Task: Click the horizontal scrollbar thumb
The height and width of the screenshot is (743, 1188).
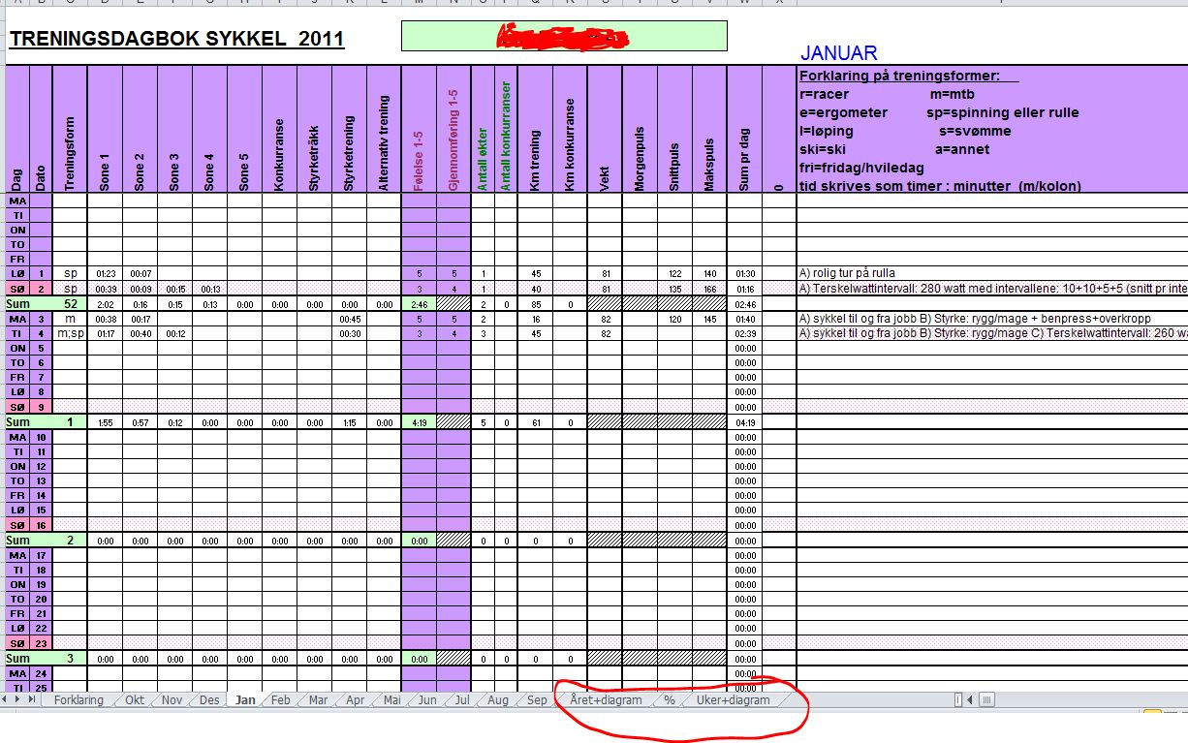Action: point(987,699)
